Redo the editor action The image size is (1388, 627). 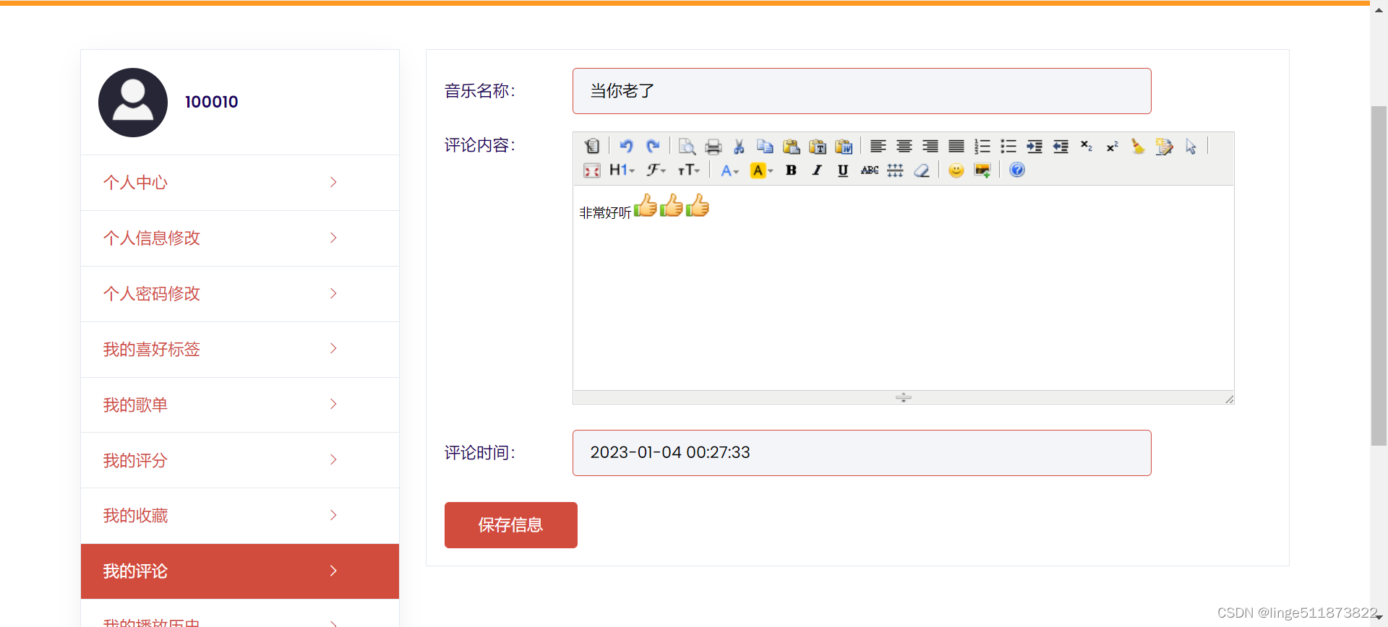(653, 146)
